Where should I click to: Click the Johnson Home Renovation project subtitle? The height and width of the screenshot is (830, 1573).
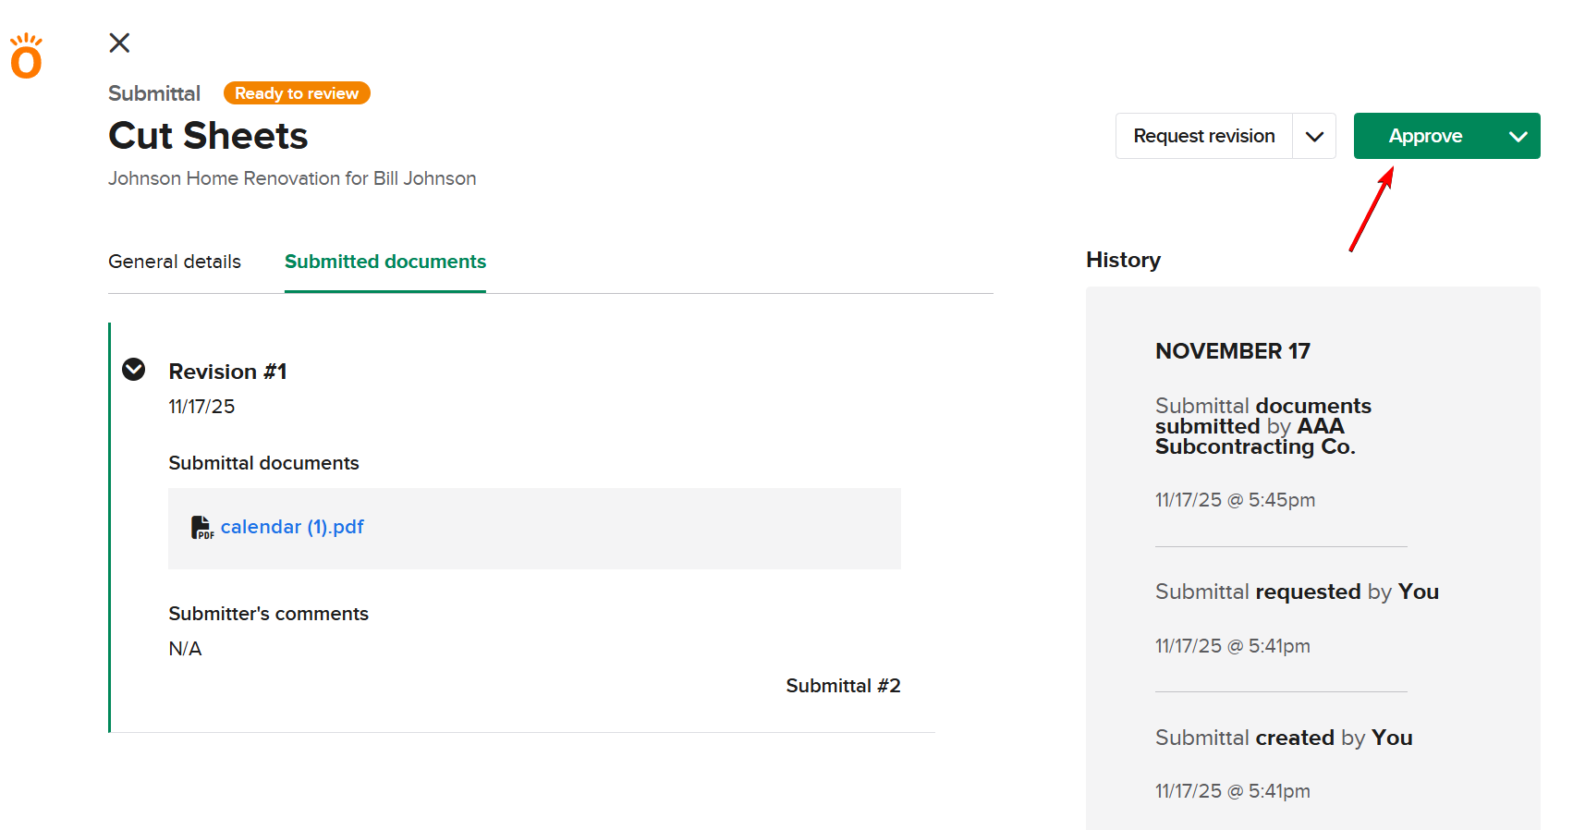tap(292, 178)
